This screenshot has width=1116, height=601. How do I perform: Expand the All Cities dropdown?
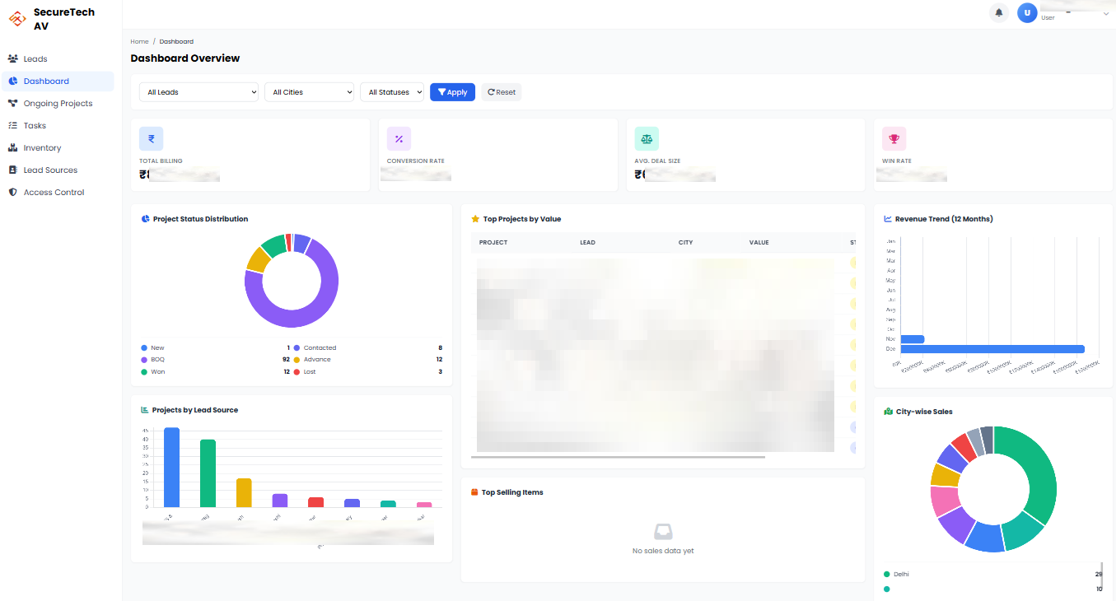(x=309, y=91)
